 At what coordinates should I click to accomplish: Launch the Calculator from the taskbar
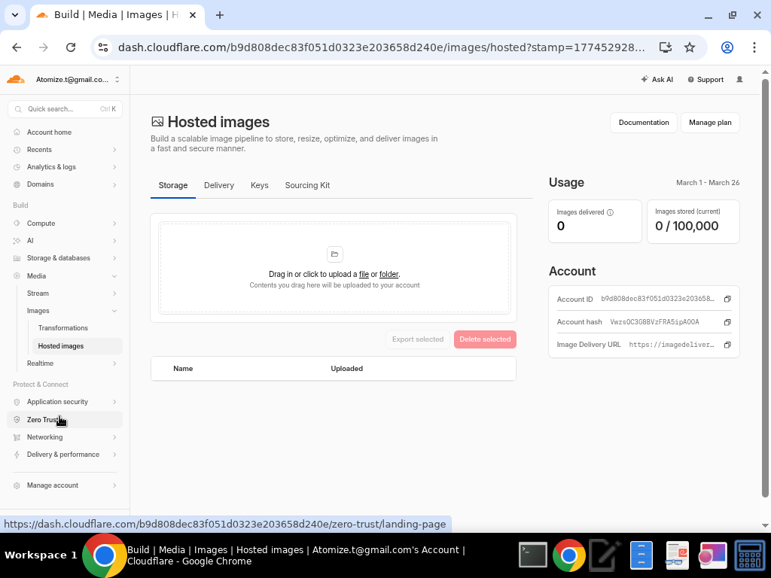[749, 555]
